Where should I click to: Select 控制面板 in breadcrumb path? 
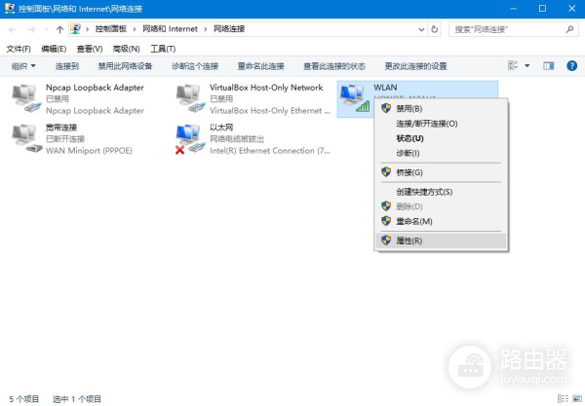pos(111,29)
